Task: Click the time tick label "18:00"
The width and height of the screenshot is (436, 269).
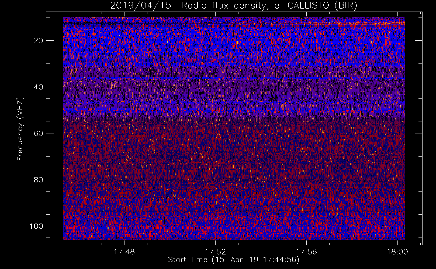Action: point(397,252)
